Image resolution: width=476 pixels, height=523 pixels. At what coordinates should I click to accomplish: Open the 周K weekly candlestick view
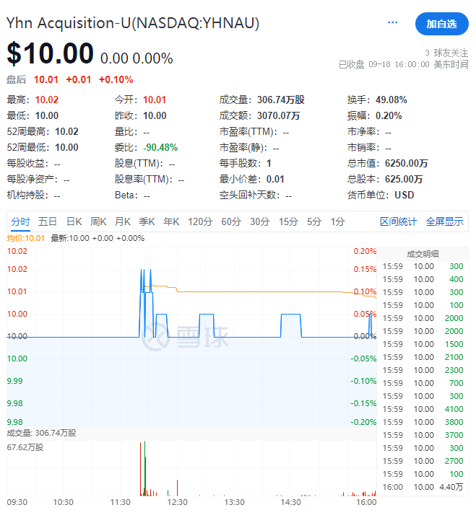pyautogui.click(x=98, y=221)
